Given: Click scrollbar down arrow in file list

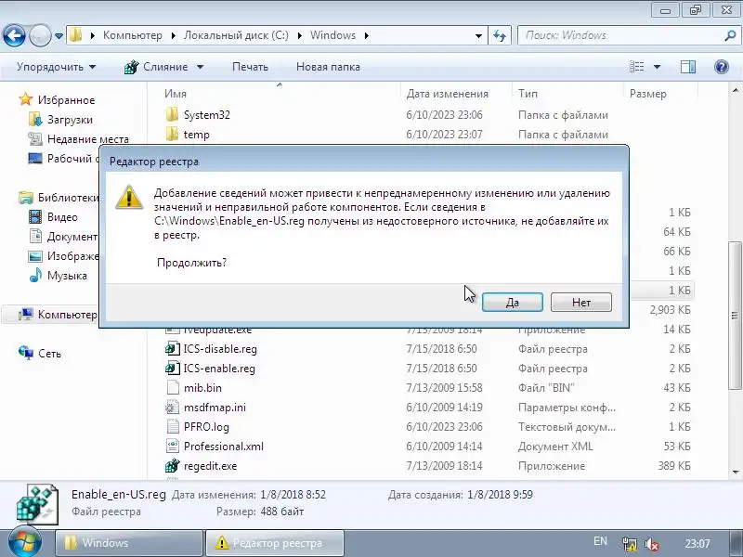Looking at the screenshot, I should [x=736, y=472].
